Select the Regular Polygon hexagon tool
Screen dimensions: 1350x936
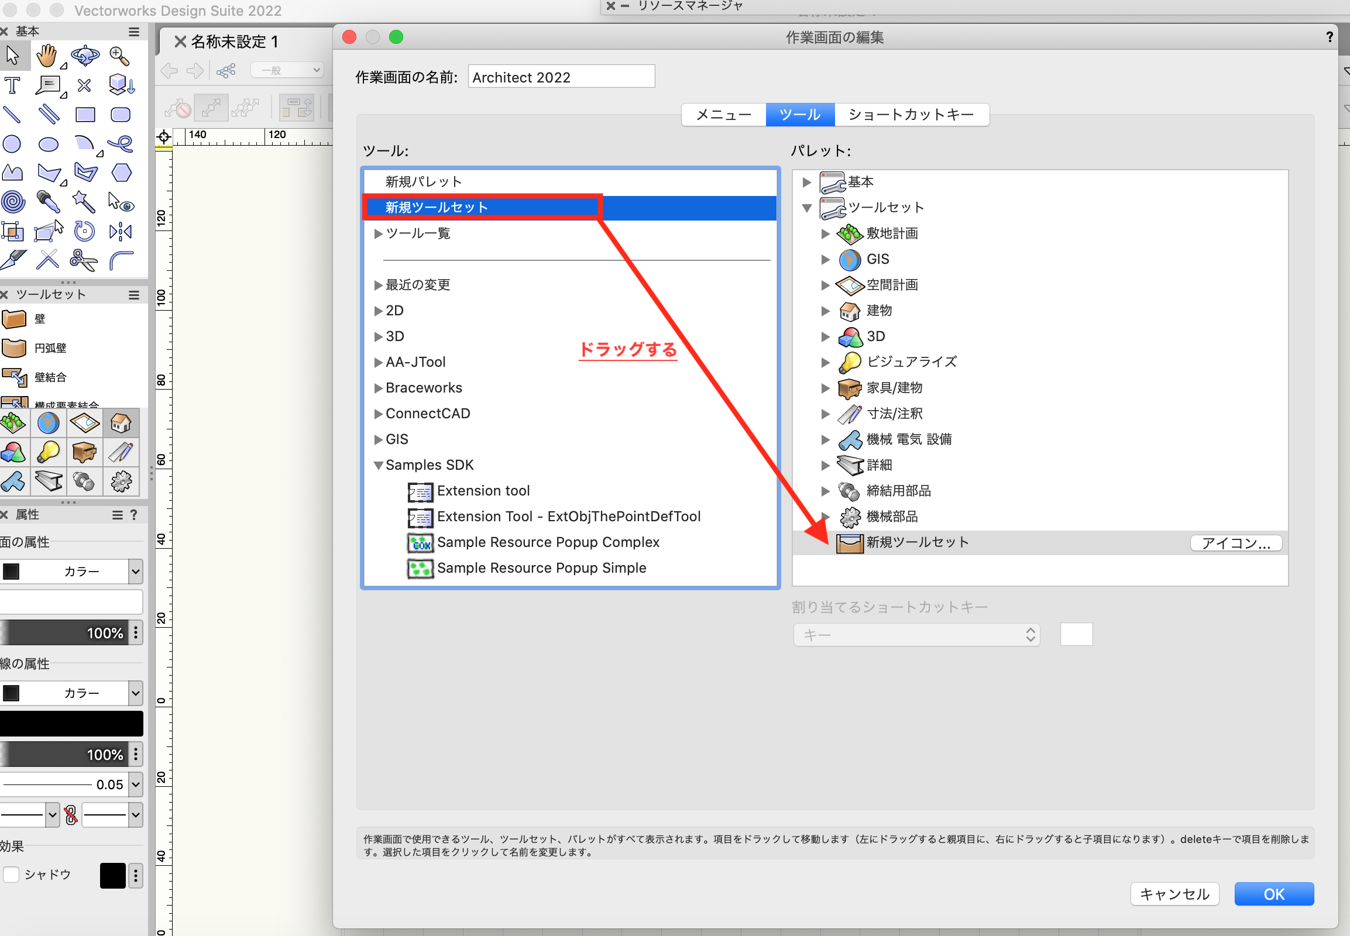[x=121, y=173]
